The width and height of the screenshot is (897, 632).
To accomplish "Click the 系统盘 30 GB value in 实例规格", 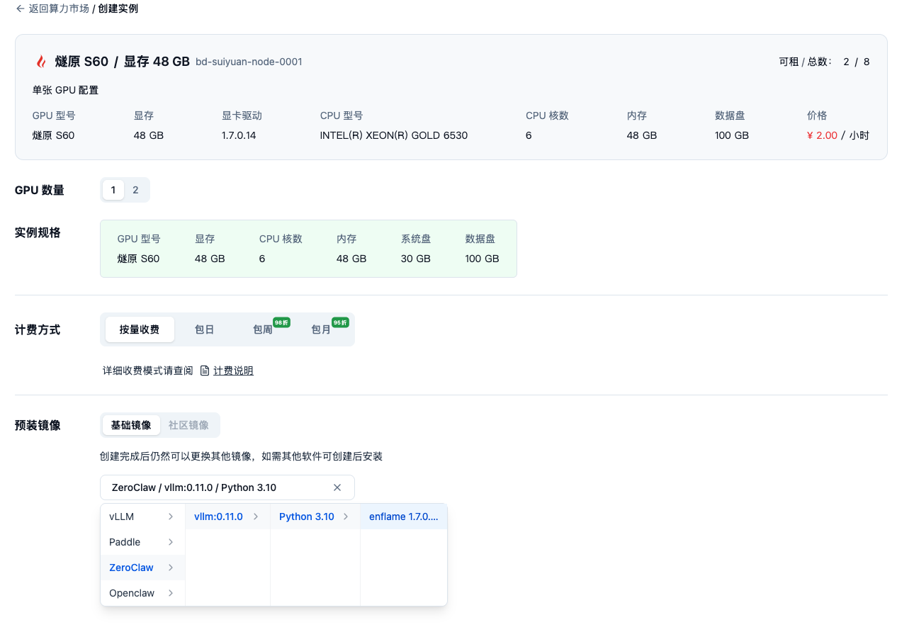I will click(x=416, y=259).
